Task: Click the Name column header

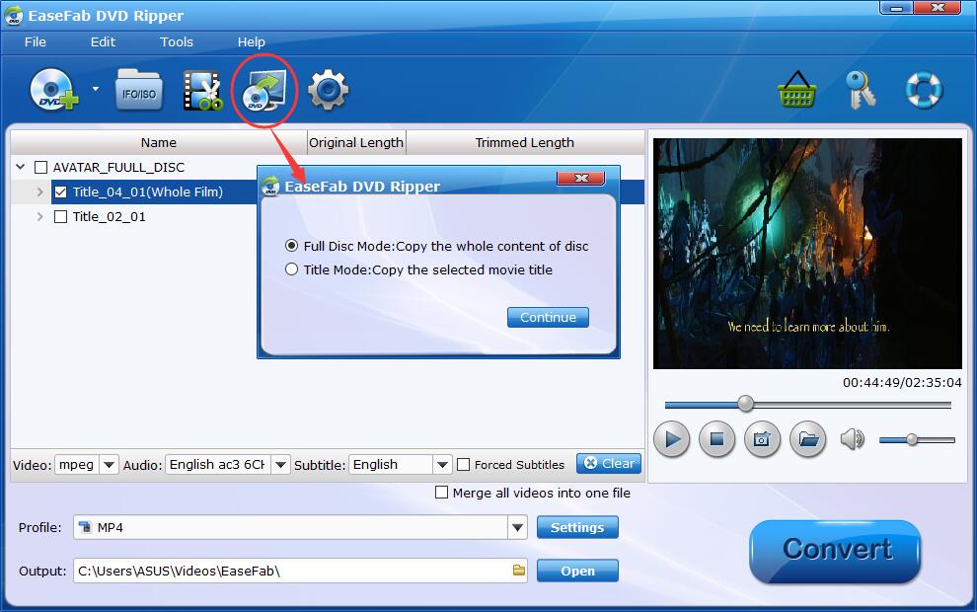Action: click(x=159, y=143)
